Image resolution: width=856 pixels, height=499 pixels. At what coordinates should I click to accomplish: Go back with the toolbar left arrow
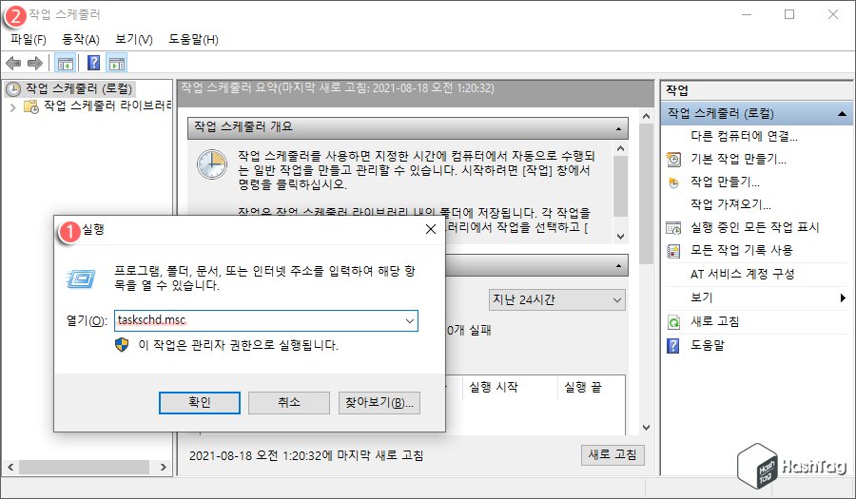tap(13, 64)
